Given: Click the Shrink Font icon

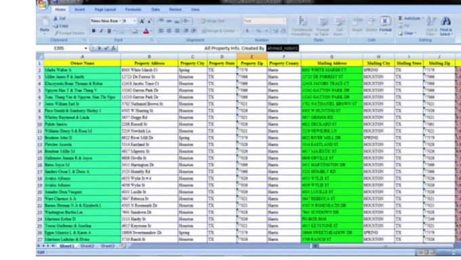Looking at the screenshot, I should click(149, 21).
